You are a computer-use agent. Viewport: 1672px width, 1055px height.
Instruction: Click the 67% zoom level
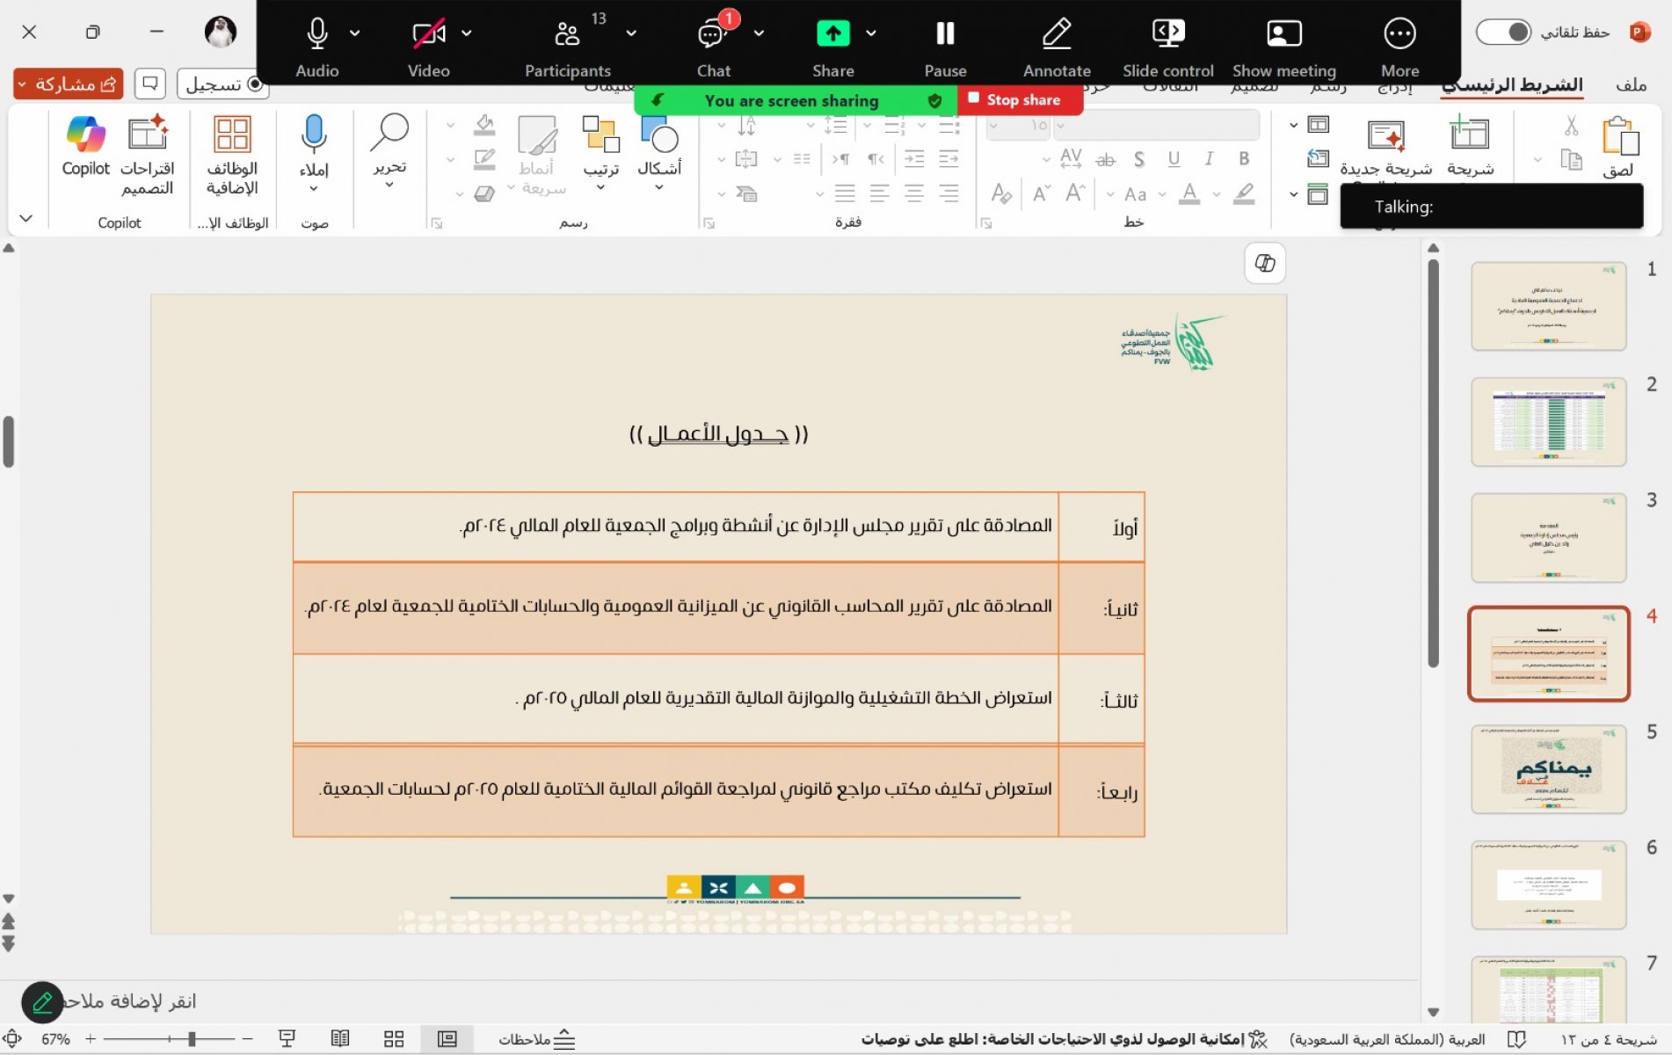tap(55, 1039)
